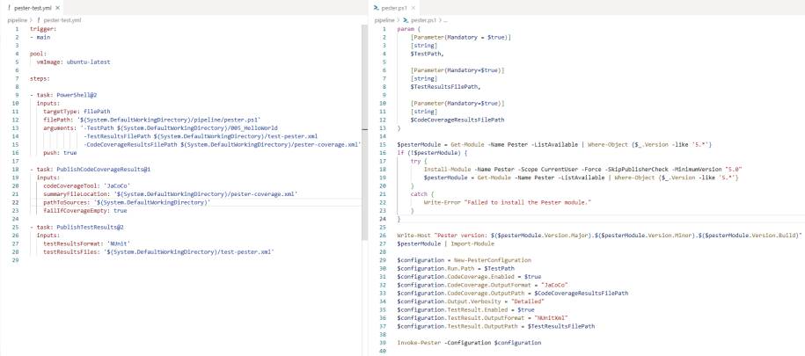Click 'CodeCoverage.OutputFormat = "JaCoCo"' line
Viewport: 805px width, 356px height.
pos(483,285)
